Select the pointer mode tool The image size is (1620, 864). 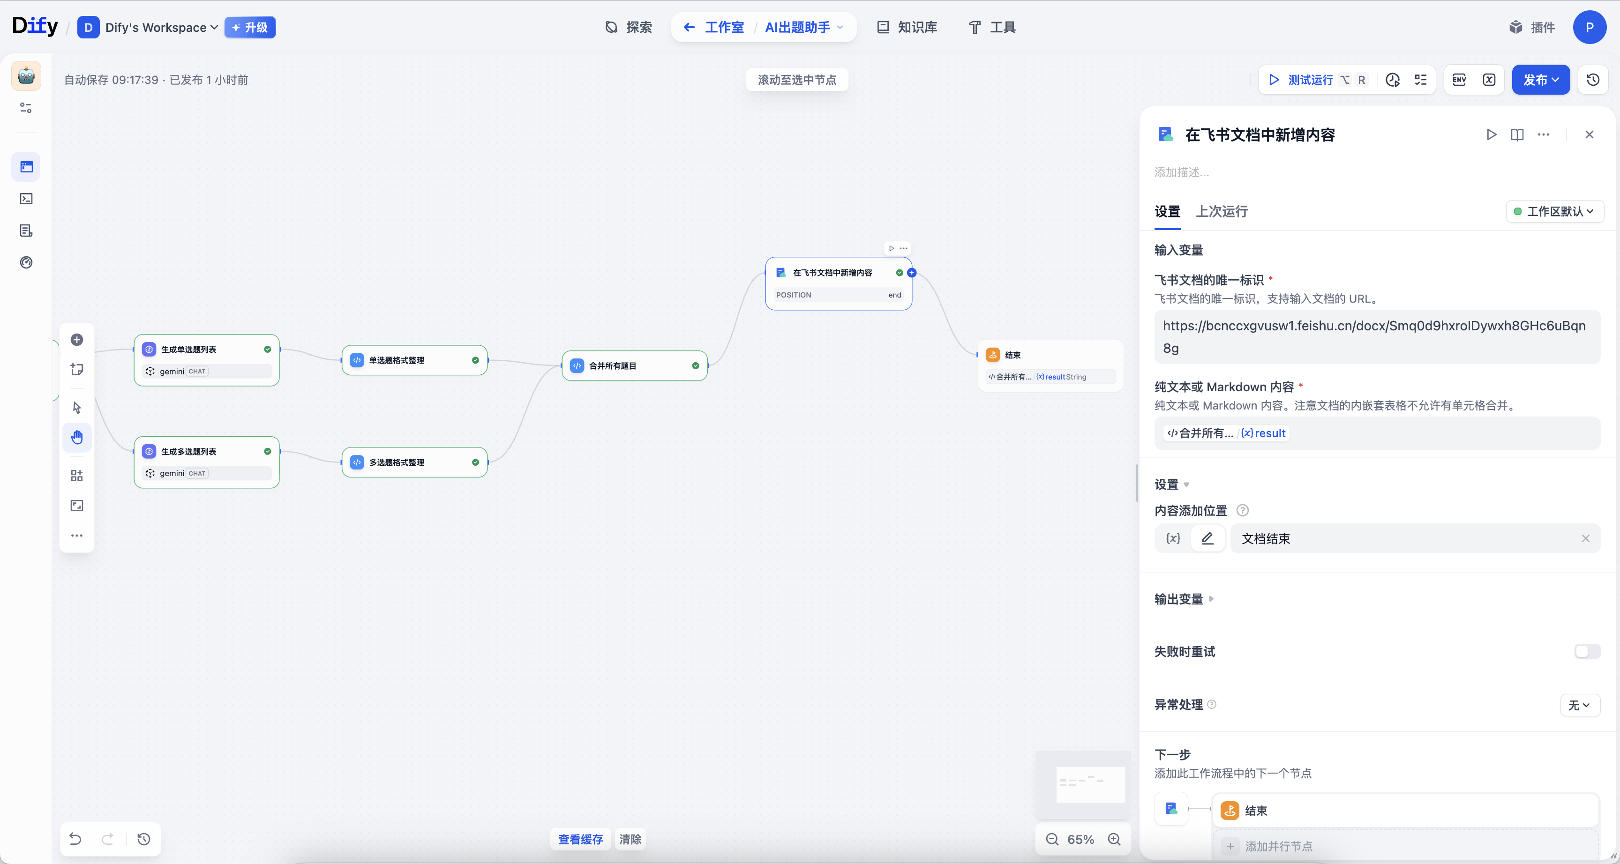pos(77,408)
